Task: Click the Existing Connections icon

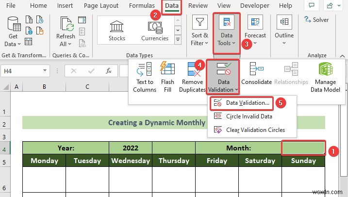Action: coord(40,31)
